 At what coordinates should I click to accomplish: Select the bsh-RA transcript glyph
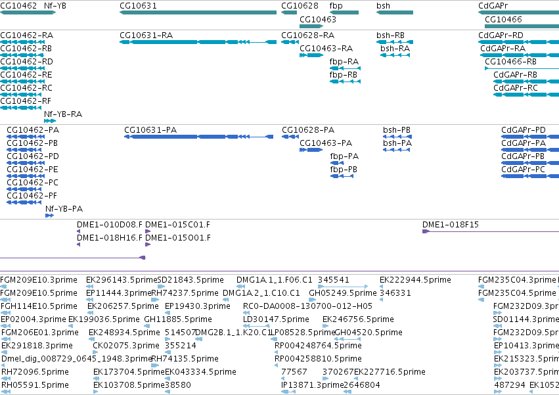(x=395, y=55)
